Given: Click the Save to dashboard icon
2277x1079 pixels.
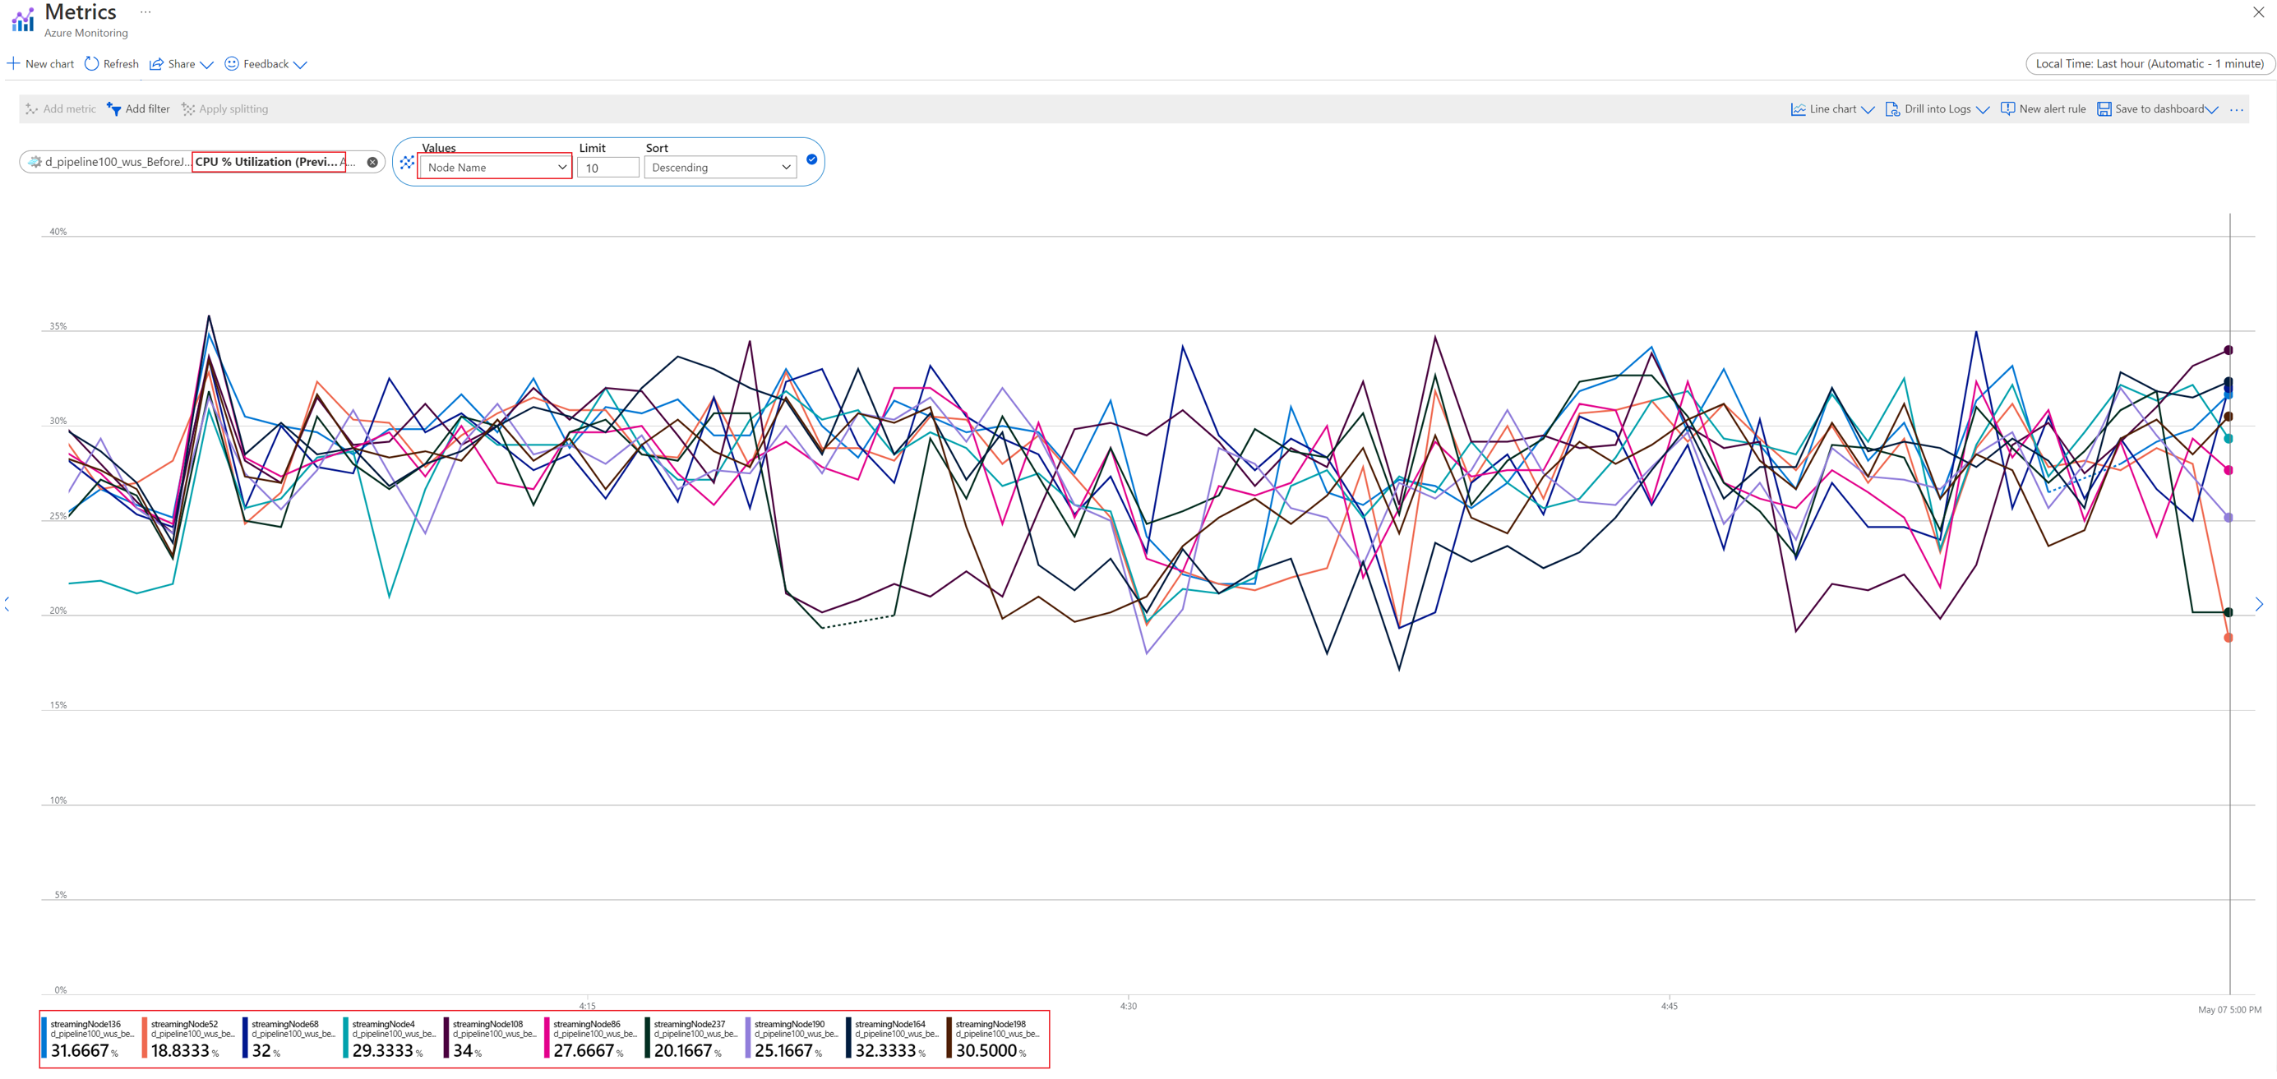Looking at the screenshot, I should 2104,108.
